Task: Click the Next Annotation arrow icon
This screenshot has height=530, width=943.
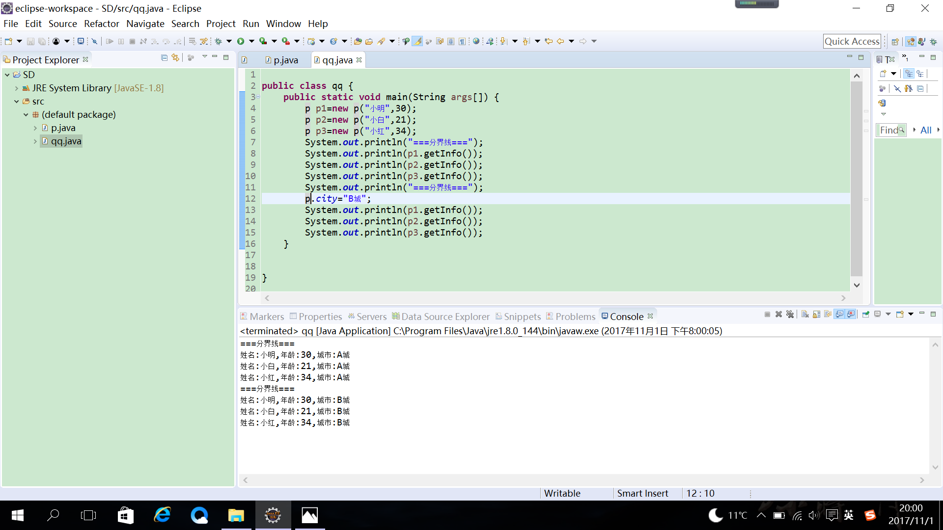Action: pyautogui.click(x=503, y=41)
